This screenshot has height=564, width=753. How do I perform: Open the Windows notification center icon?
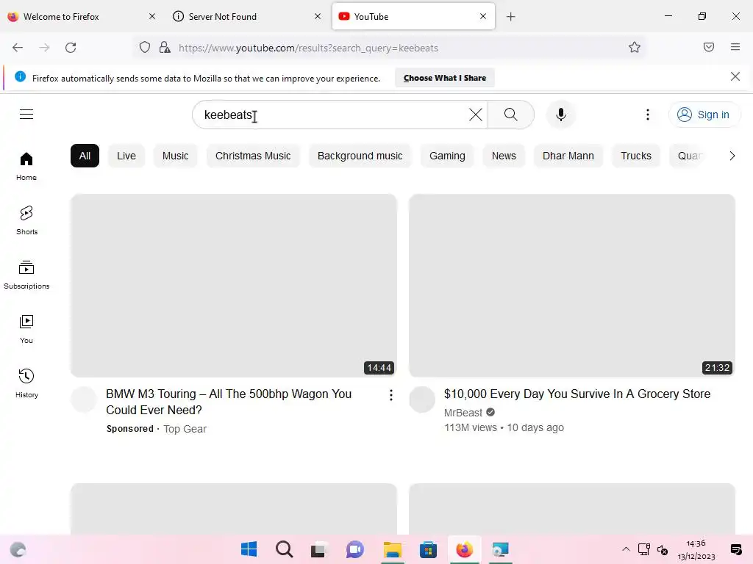pos(735,549)
